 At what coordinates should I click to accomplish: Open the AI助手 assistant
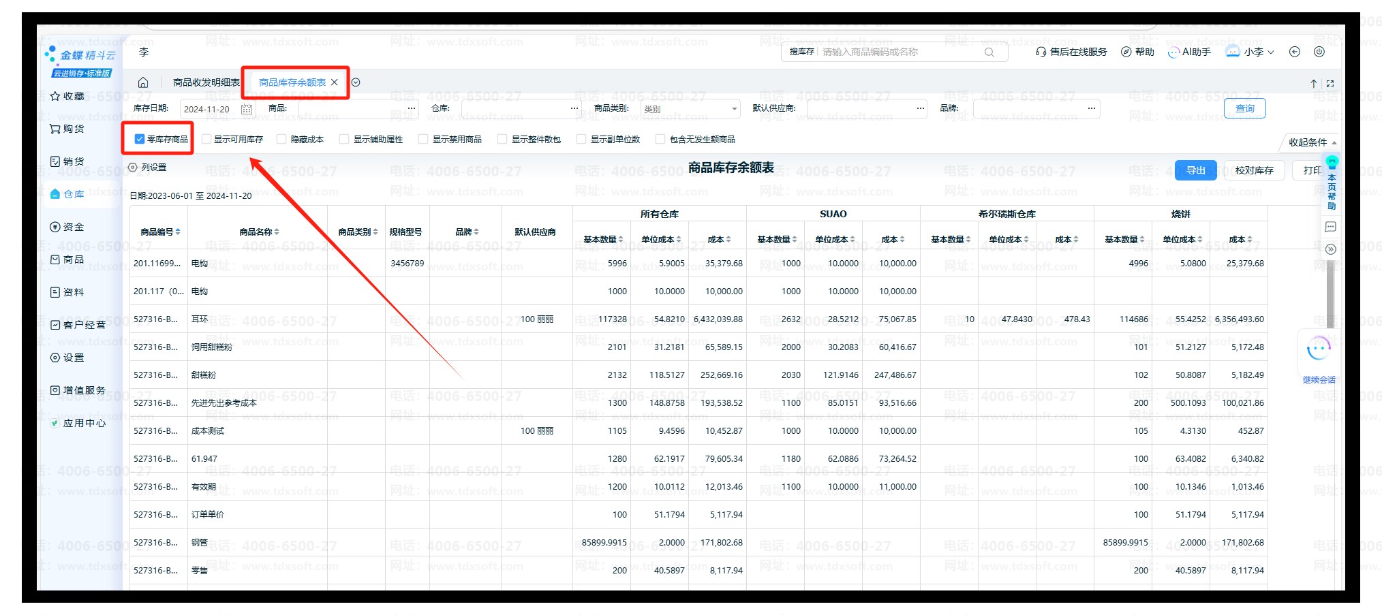coord(1189,52)
